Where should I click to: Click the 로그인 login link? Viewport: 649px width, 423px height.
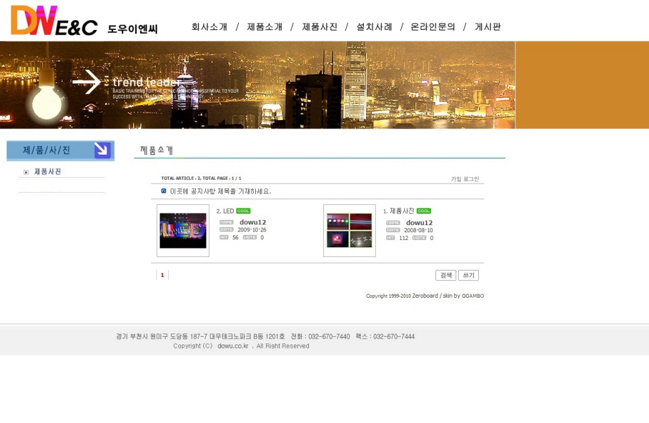click(x=471, y=179)
